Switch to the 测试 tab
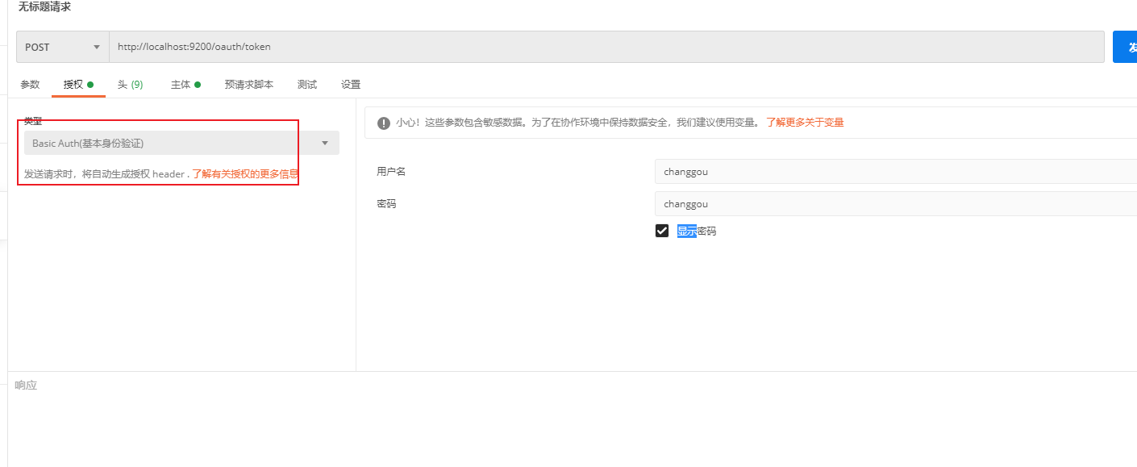This screenshot has height=467, width=1137. (x=306, y=85)
